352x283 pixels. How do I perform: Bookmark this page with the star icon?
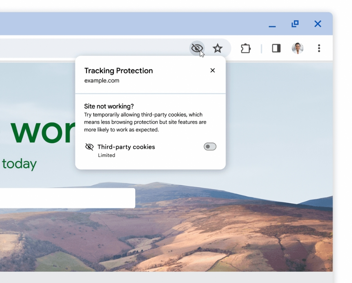coord(218,48)
